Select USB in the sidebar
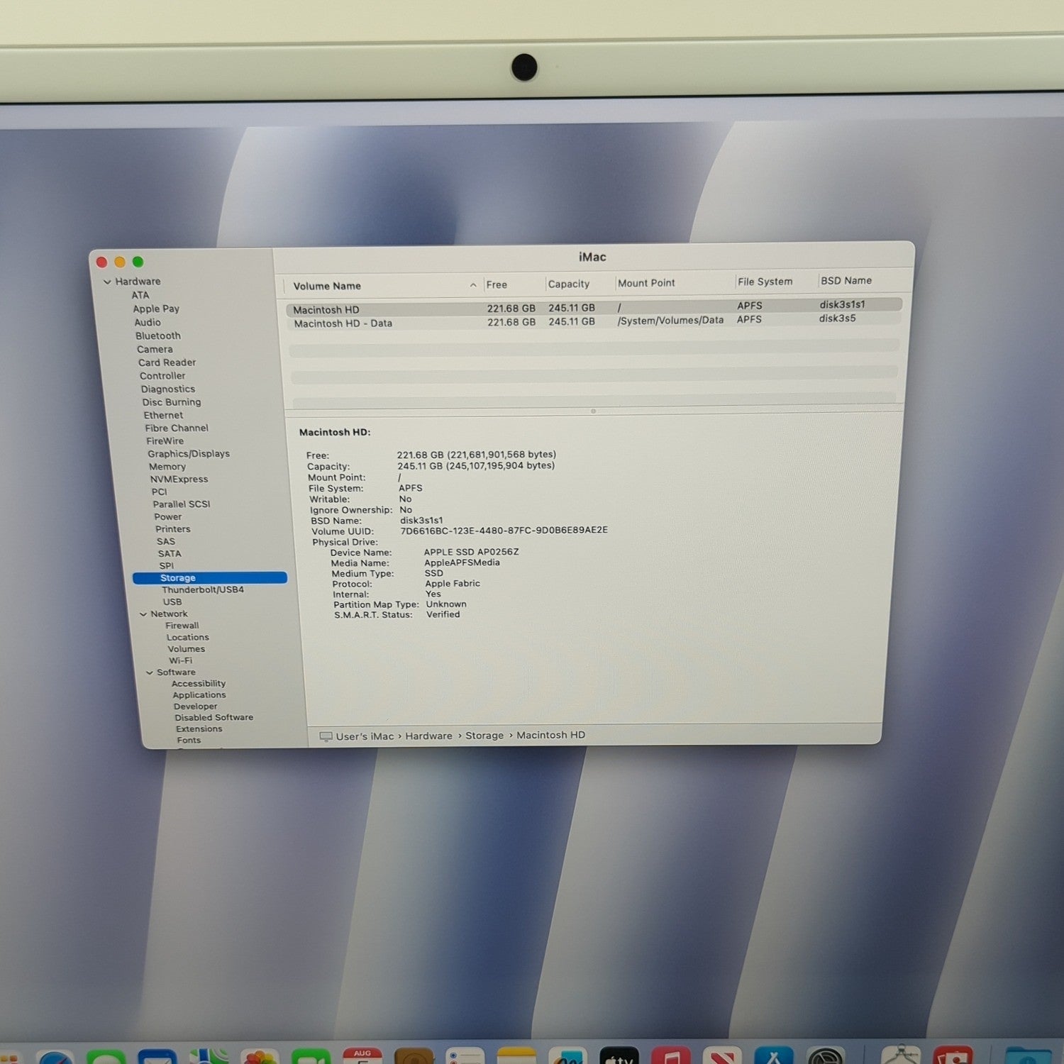This screenshot has height=1064, width=1064. pos(172,602)
